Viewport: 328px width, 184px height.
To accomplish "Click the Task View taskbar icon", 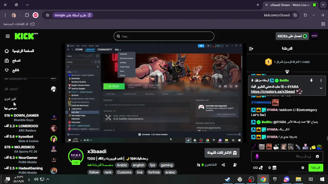I will (311, 179).
